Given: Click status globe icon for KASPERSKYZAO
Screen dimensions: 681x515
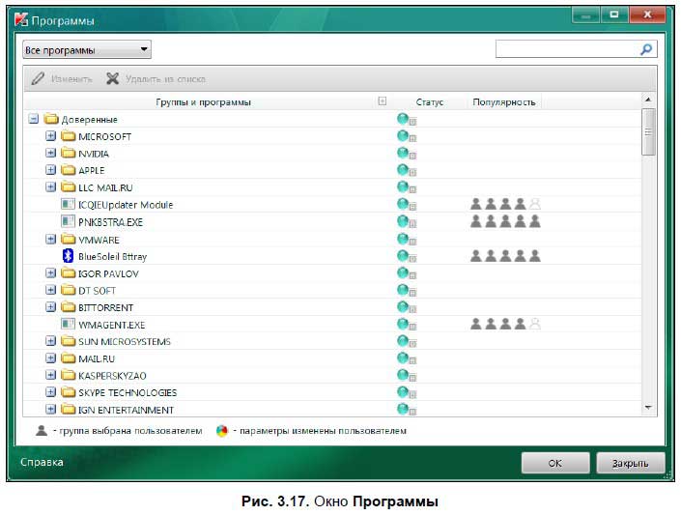Looking at the screenshot, I should pos(403,375).
